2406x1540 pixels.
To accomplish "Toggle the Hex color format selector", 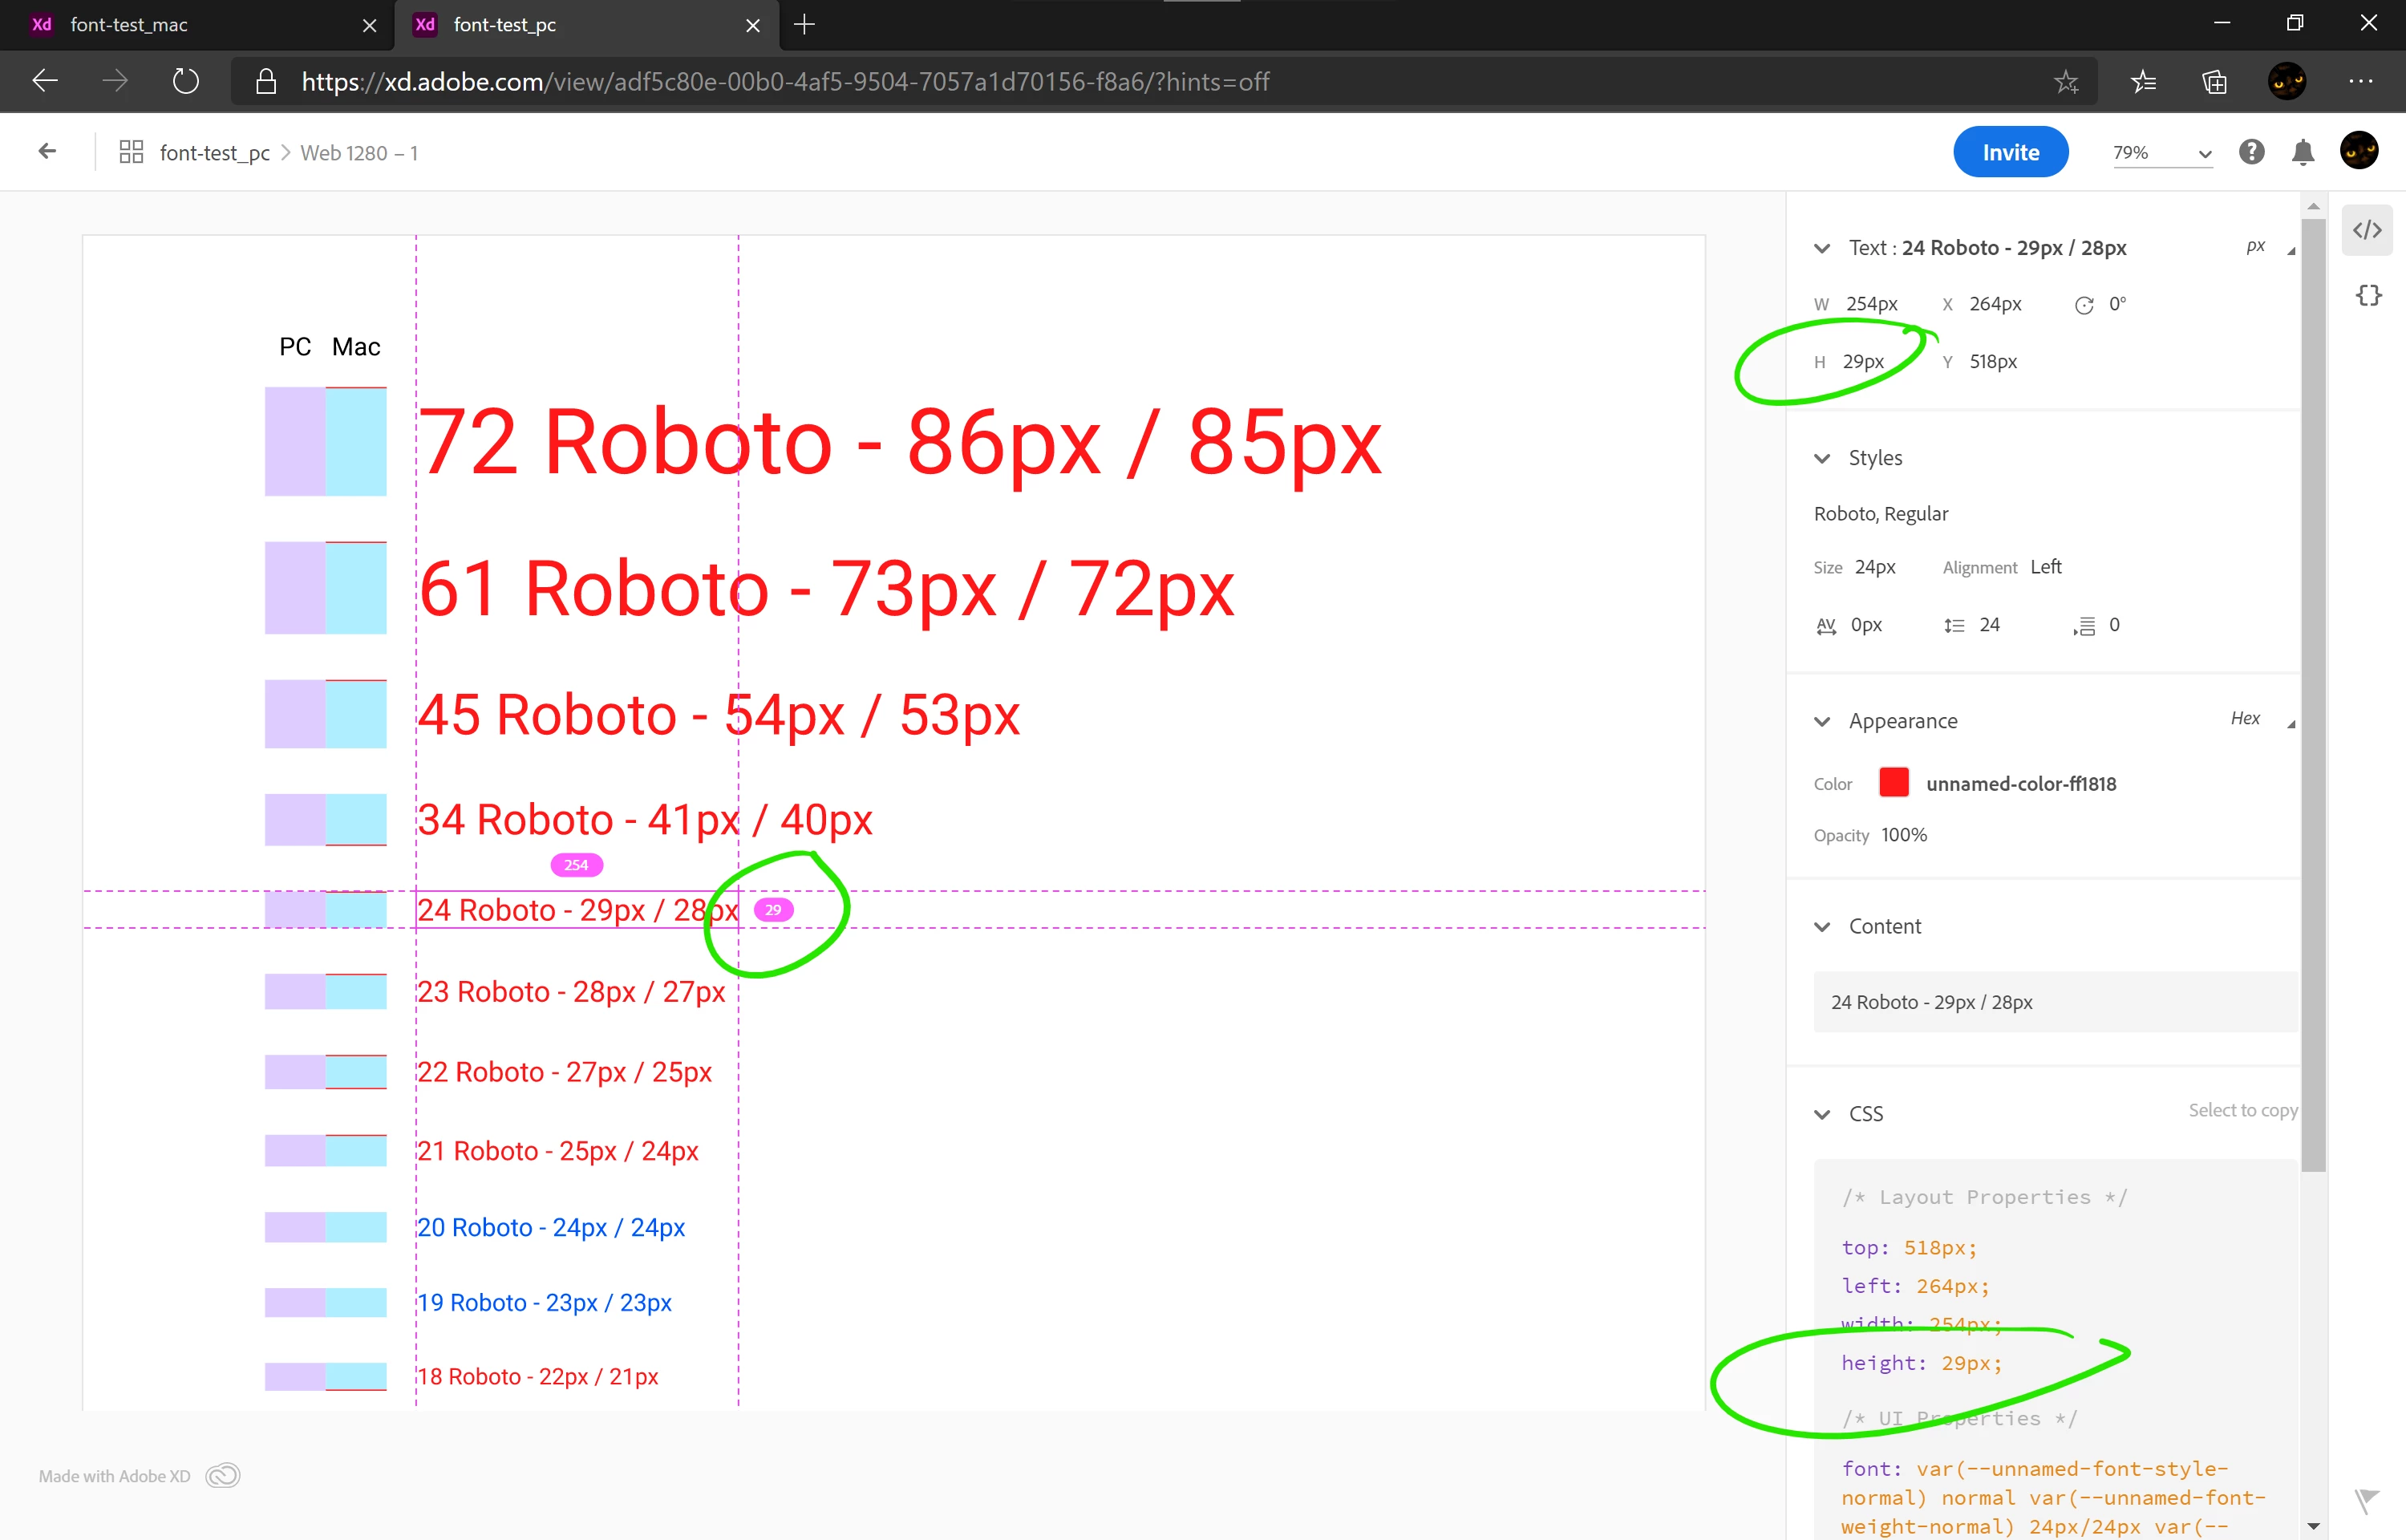I will pos(2245,718).
